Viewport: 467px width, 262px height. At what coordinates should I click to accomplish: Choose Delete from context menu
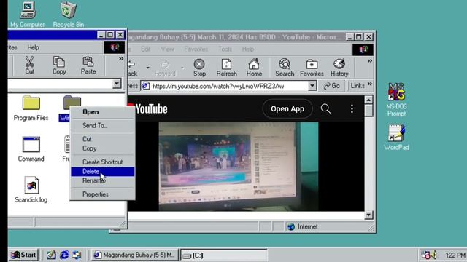[102, 172]
